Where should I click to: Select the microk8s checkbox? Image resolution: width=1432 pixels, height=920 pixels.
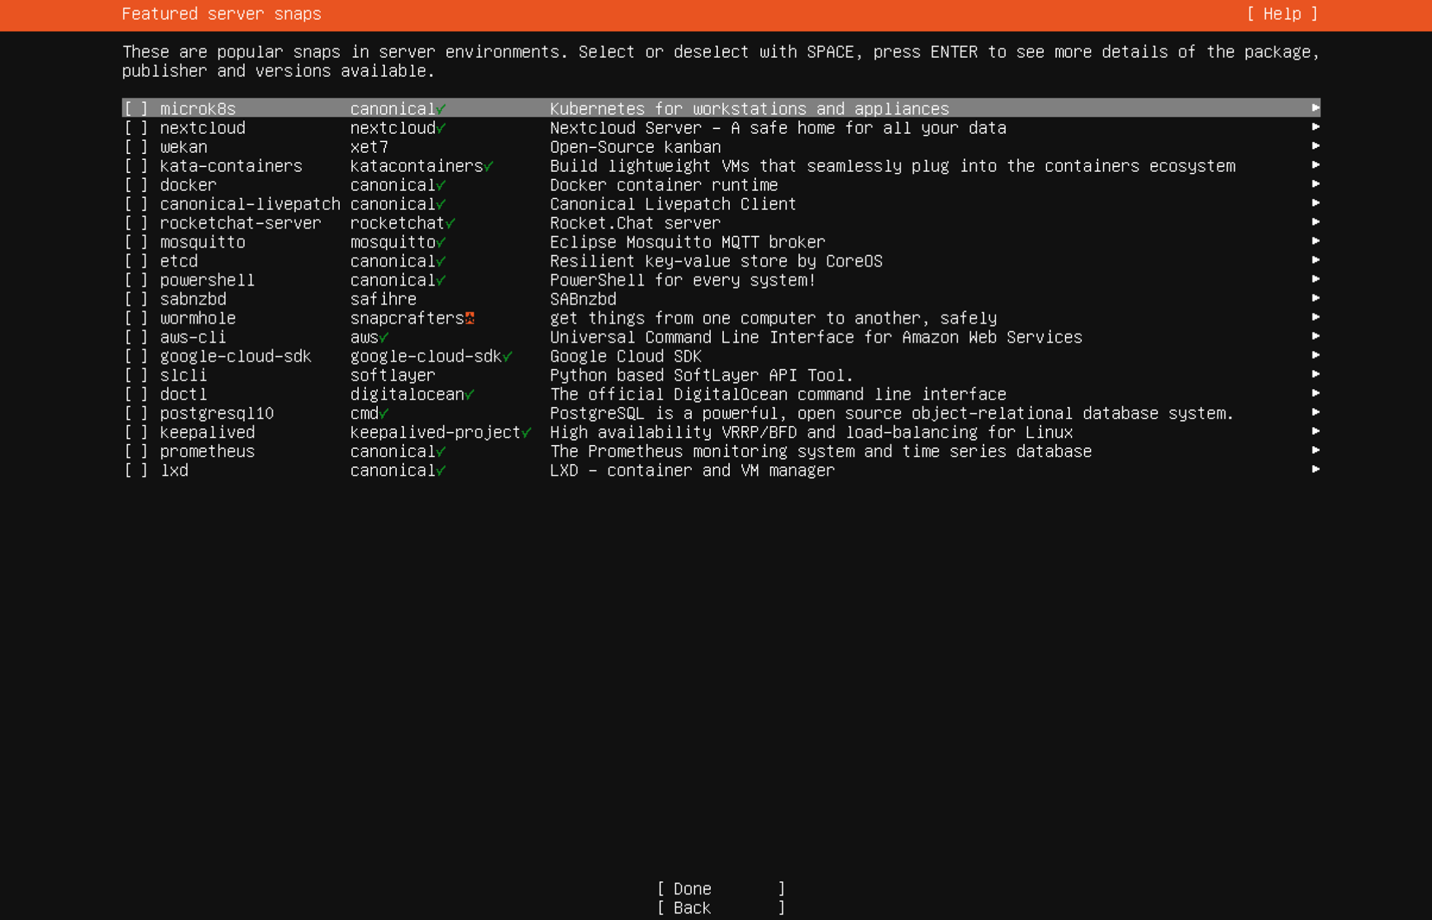(x=136, y=109)
